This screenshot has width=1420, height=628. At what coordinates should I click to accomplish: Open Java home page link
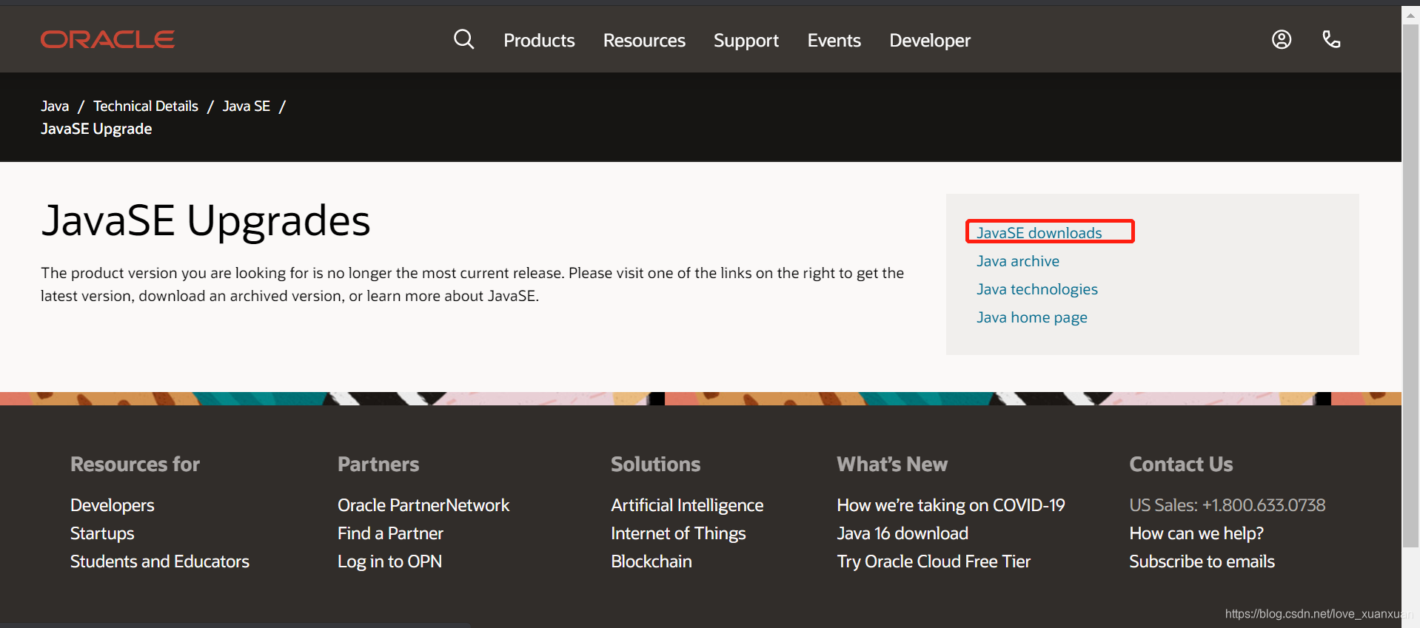point(1031,317)
